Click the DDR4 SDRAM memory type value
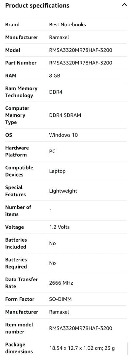The height and width of the screenshot is (355, 132). point(65,115)
